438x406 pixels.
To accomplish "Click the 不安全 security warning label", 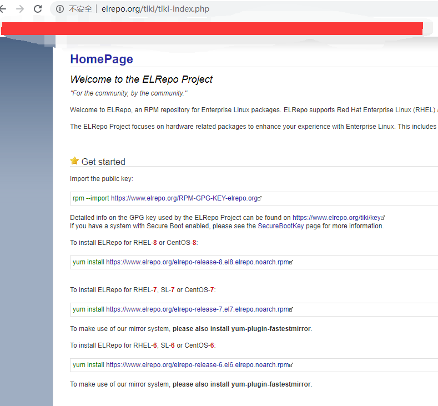I will [x=80, y=9].
